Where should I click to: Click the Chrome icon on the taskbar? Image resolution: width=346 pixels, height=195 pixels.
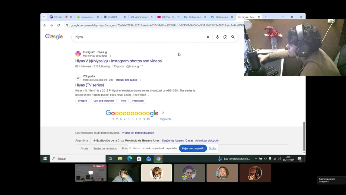(x=158, y=159)
